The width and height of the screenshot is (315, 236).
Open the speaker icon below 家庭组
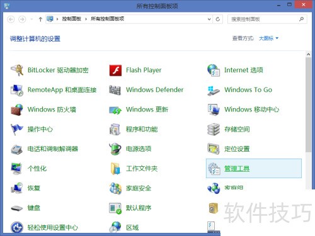coord(214,208)
